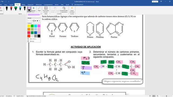
Task: Open the Inicio ribbon tab
Action: 6,5
